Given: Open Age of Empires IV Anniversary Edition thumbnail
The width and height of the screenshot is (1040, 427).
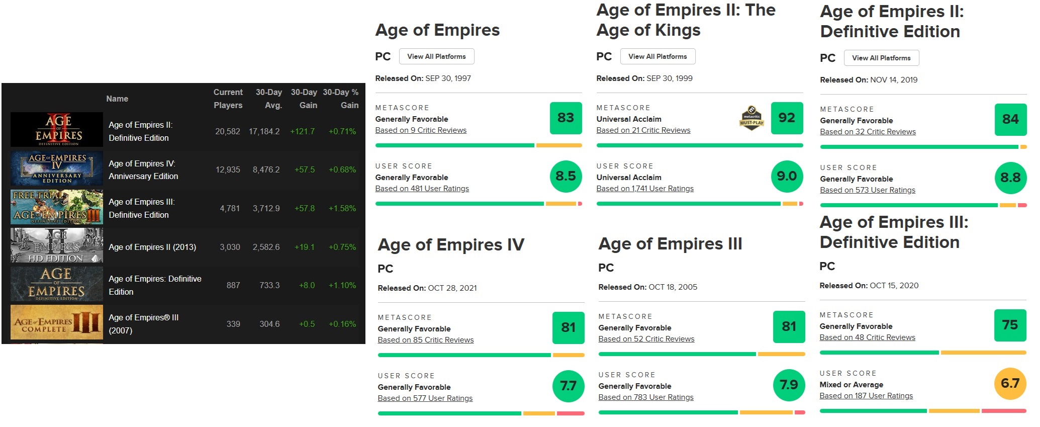Looking at the screenshot, I should (57, 168).
